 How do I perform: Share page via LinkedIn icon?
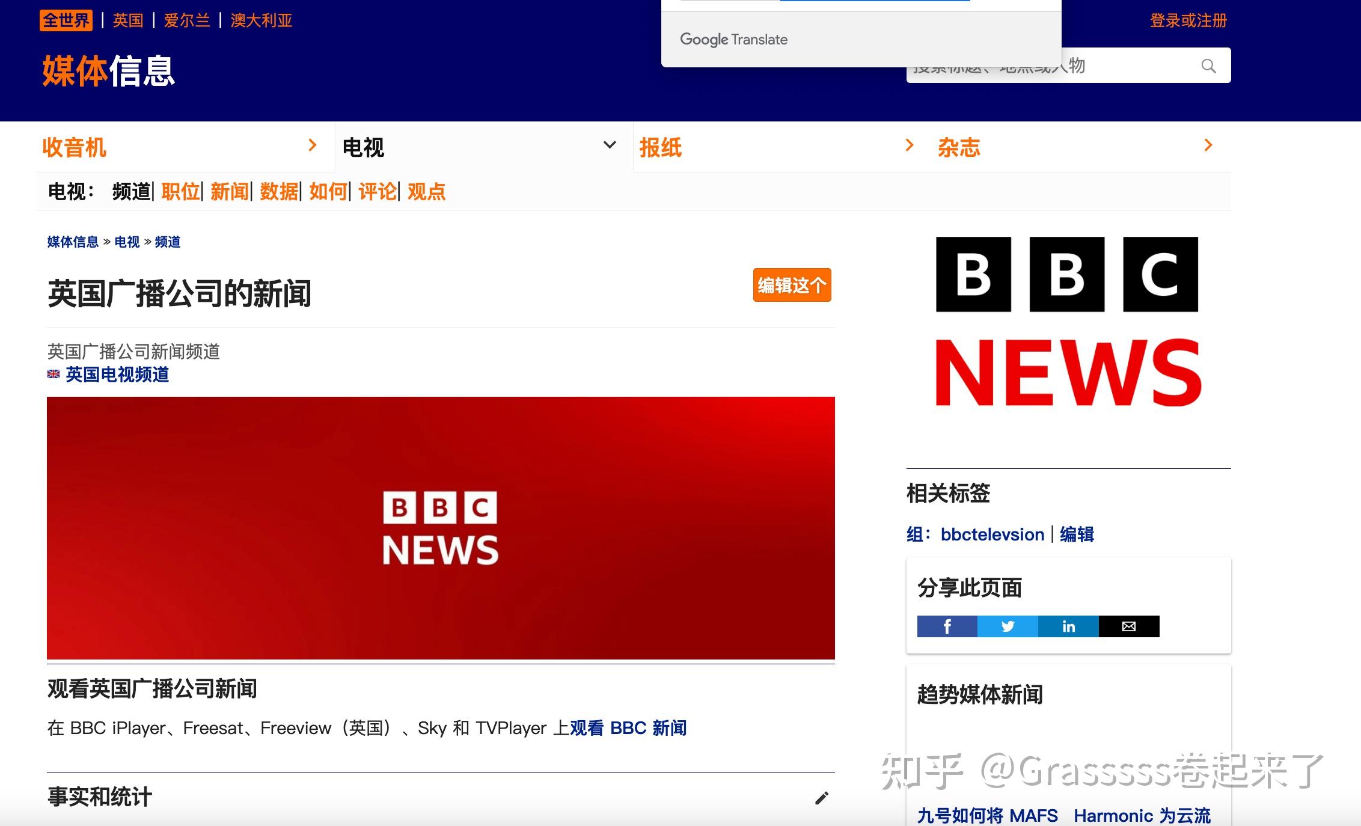click(x=1068, y=626)
